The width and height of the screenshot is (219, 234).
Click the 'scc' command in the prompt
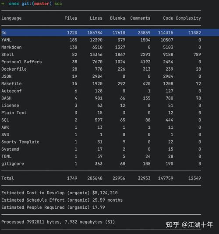point(58,3)
